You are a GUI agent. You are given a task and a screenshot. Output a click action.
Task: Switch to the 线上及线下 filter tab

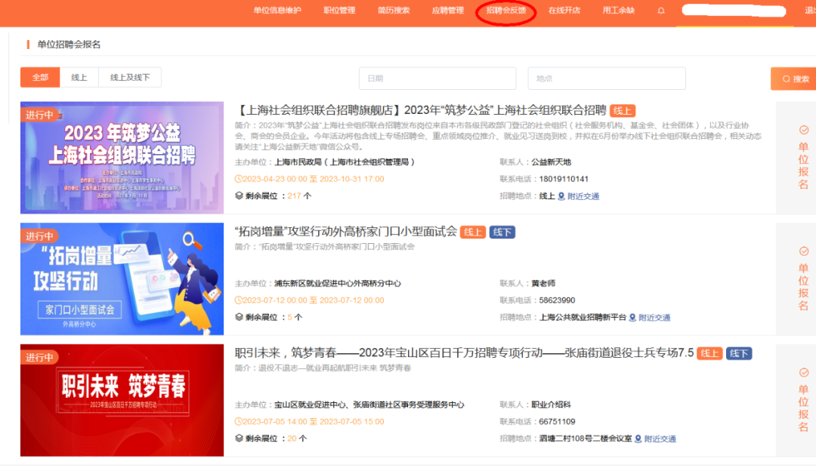[130, 78]
